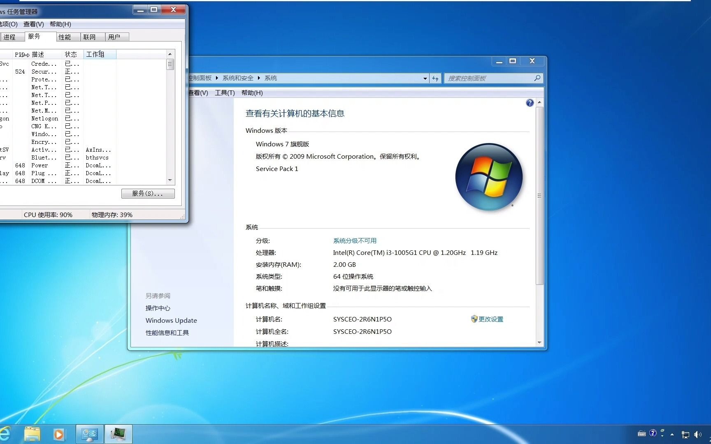Click the blue help icon in system tray
Screen dimensions: 711x444
tap(653, 433)
